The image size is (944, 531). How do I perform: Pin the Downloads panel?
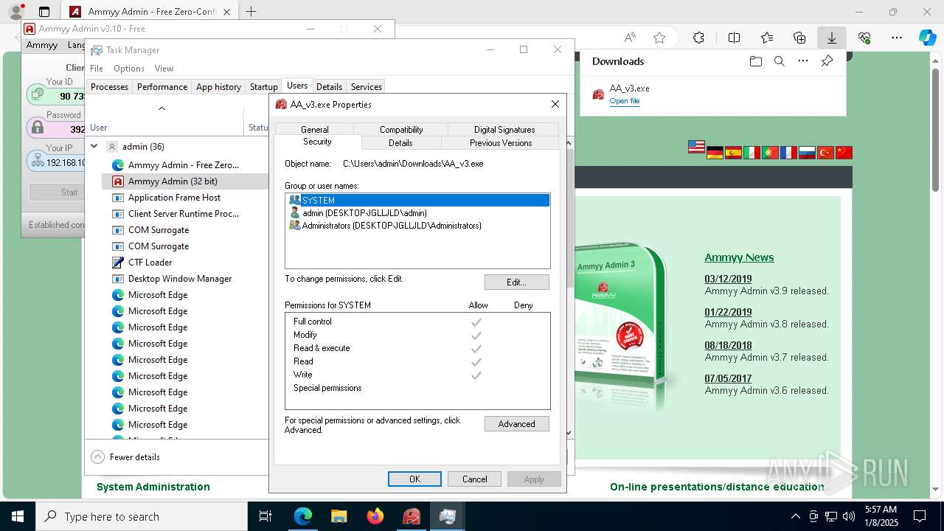pos(827,61)
